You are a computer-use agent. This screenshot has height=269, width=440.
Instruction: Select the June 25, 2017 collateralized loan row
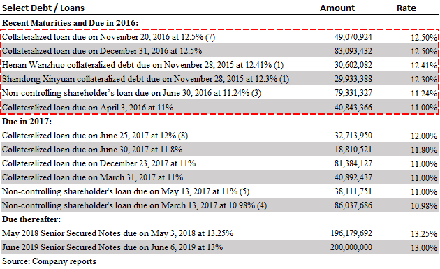[219, 136]
